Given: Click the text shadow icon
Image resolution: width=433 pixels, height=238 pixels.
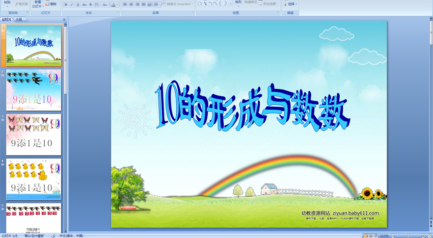Looking at the screenshot, I should coord(91,5).
